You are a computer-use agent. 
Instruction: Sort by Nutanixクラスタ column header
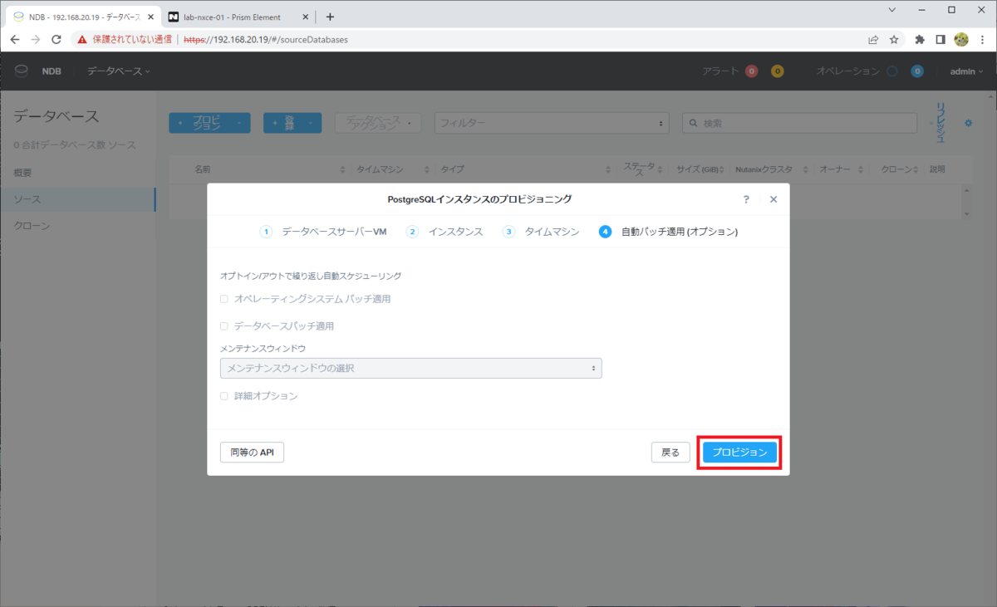pyautogui.click(x=764, y=169)
